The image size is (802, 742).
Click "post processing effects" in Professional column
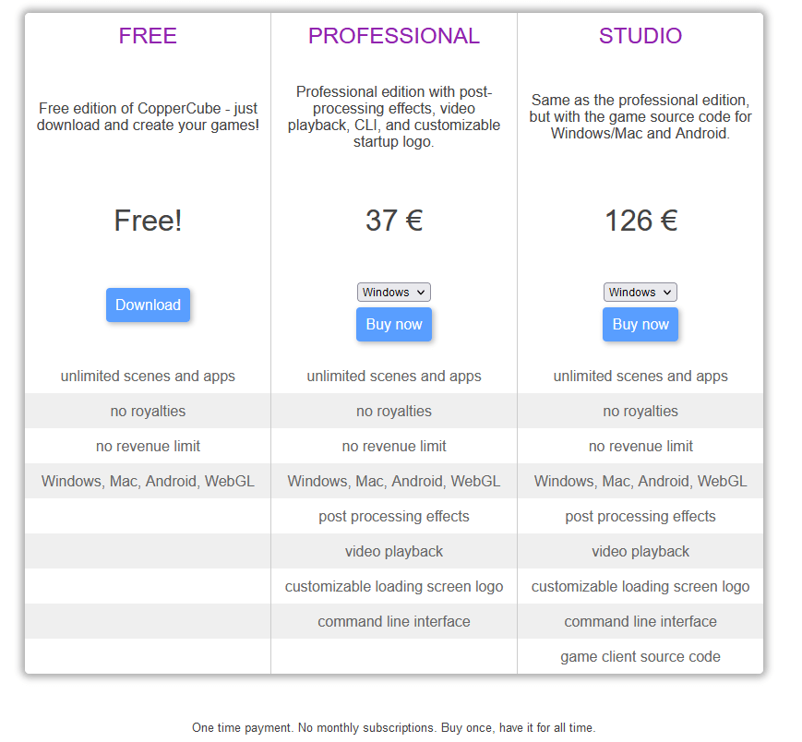click(x=394, y=517)
